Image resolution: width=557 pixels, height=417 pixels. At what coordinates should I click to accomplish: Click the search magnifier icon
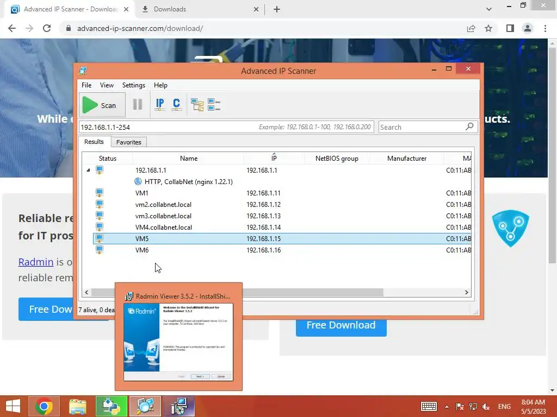click(x=469, y=126)
